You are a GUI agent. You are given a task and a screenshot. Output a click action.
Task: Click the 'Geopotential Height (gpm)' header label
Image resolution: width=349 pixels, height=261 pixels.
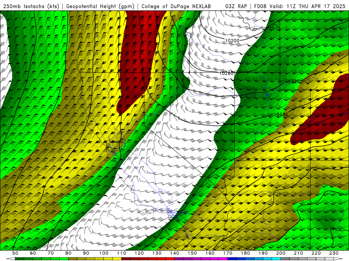(x=100, y=6)
